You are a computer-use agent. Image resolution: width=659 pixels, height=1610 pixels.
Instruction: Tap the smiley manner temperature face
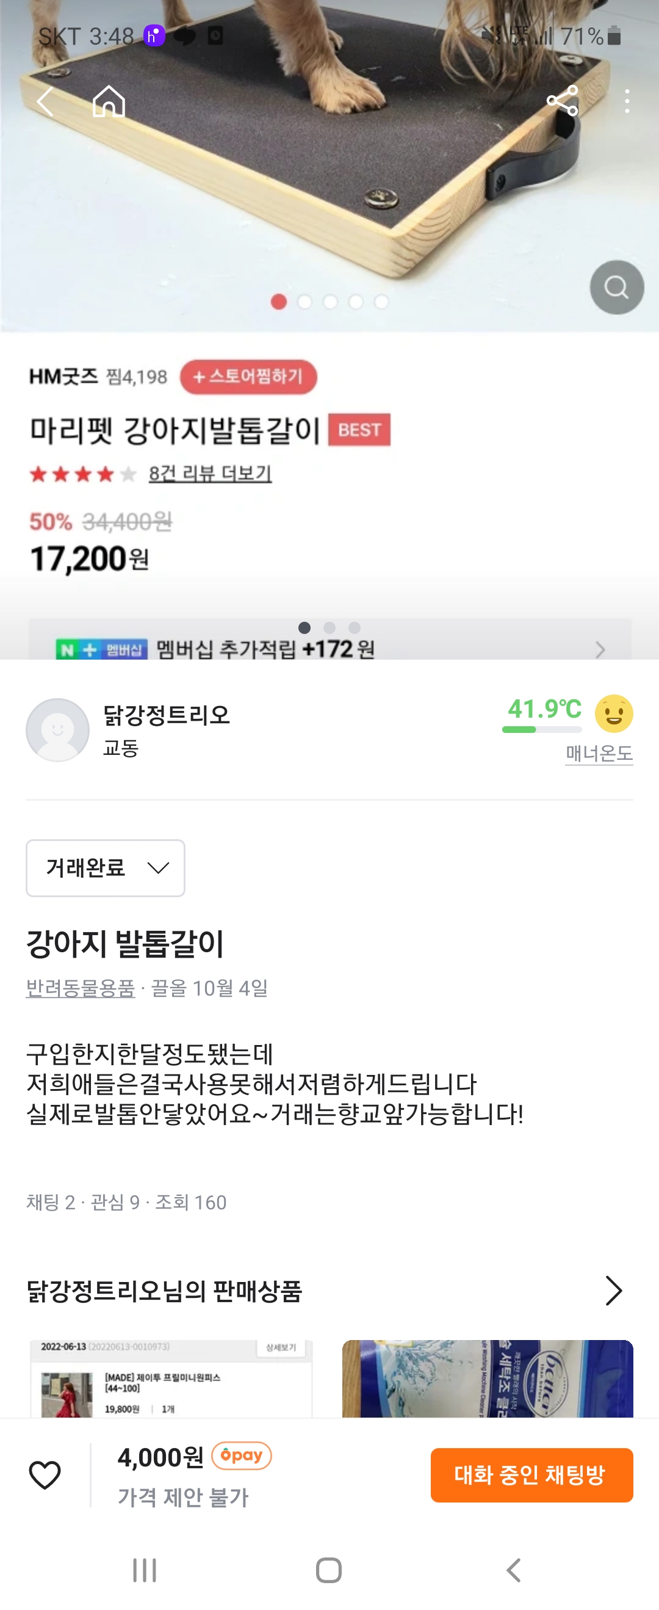pyautogui.click(x=613, y=714)
